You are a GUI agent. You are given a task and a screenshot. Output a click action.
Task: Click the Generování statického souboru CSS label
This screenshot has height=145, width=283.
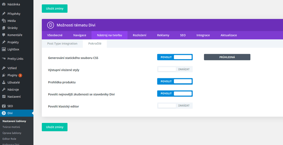(73, 58)
